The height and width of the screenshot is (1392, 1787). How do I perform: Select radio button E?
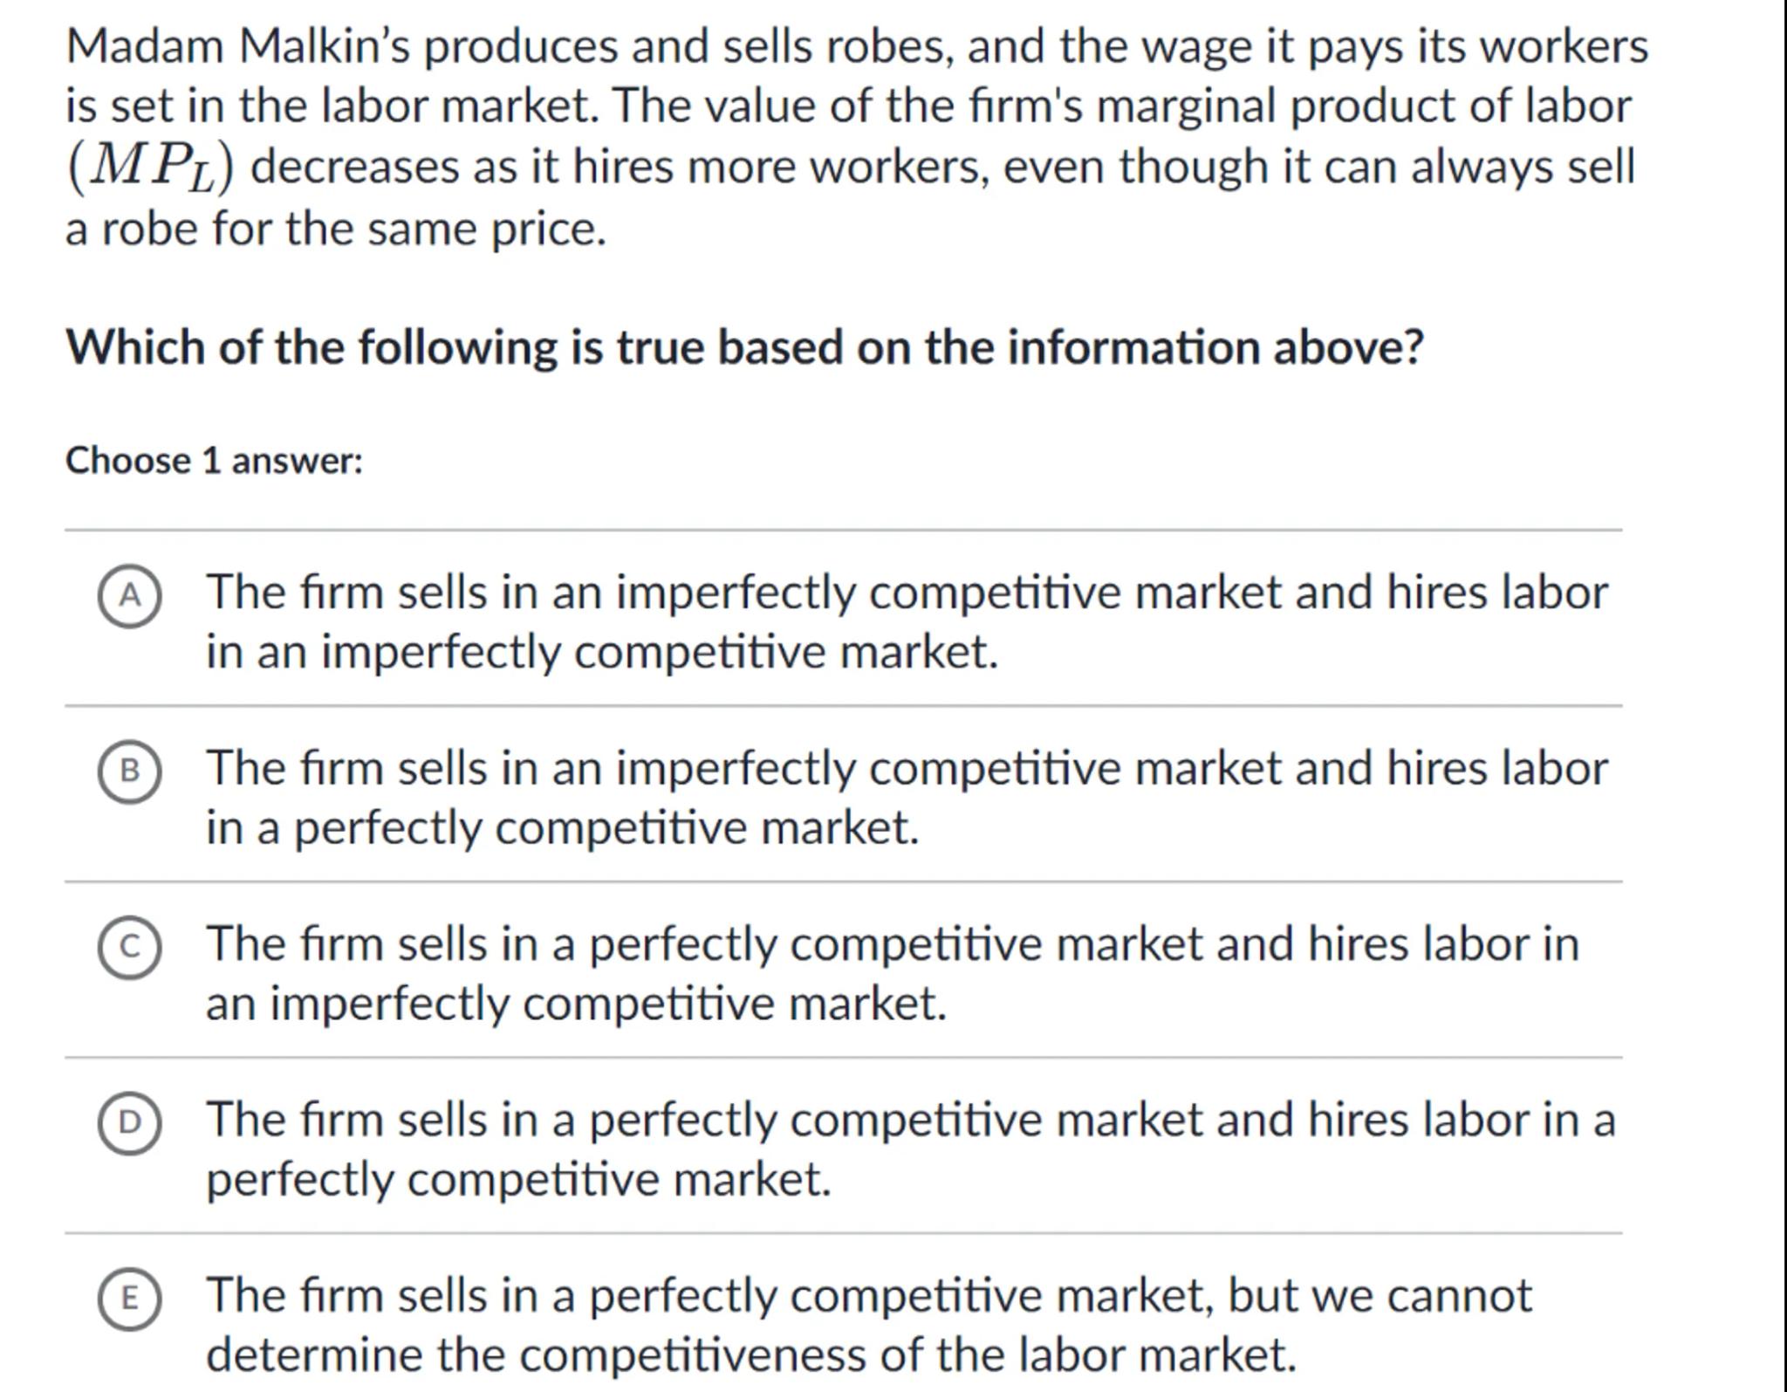(129, 1299)
